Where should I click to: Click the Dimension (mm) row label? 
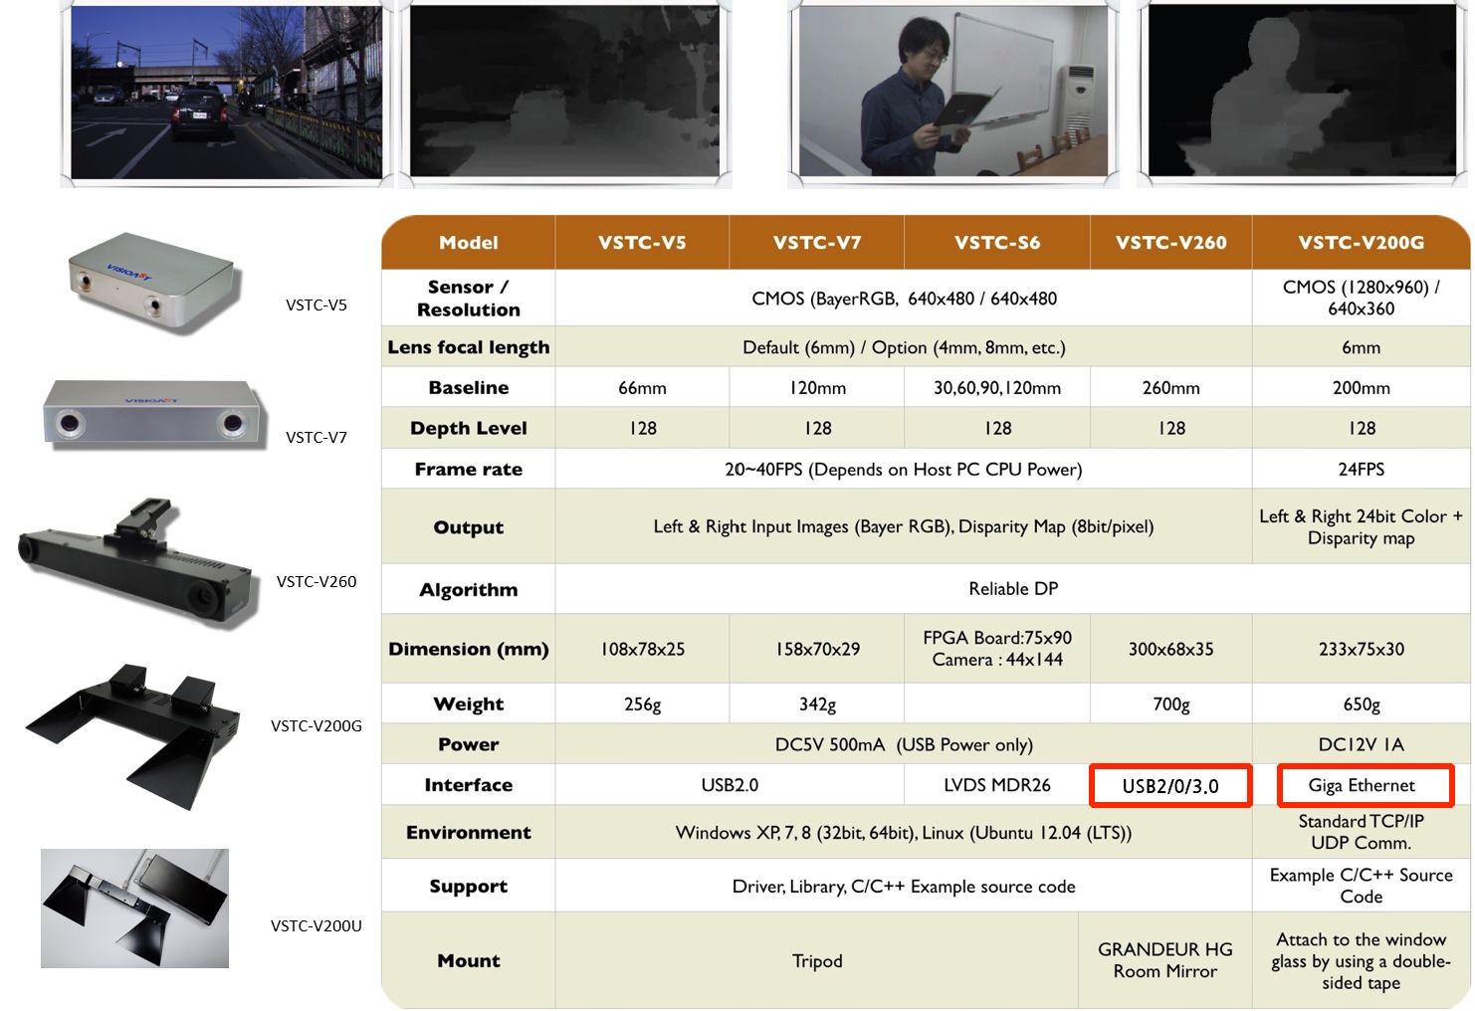[x=468, y=649]
